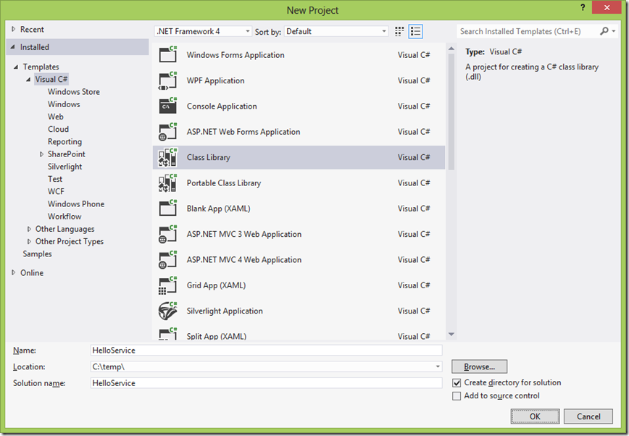Select the Workflow category
The height and width of the screenshot is (436, 629).
pyautogui.click(x=64, y=217)
